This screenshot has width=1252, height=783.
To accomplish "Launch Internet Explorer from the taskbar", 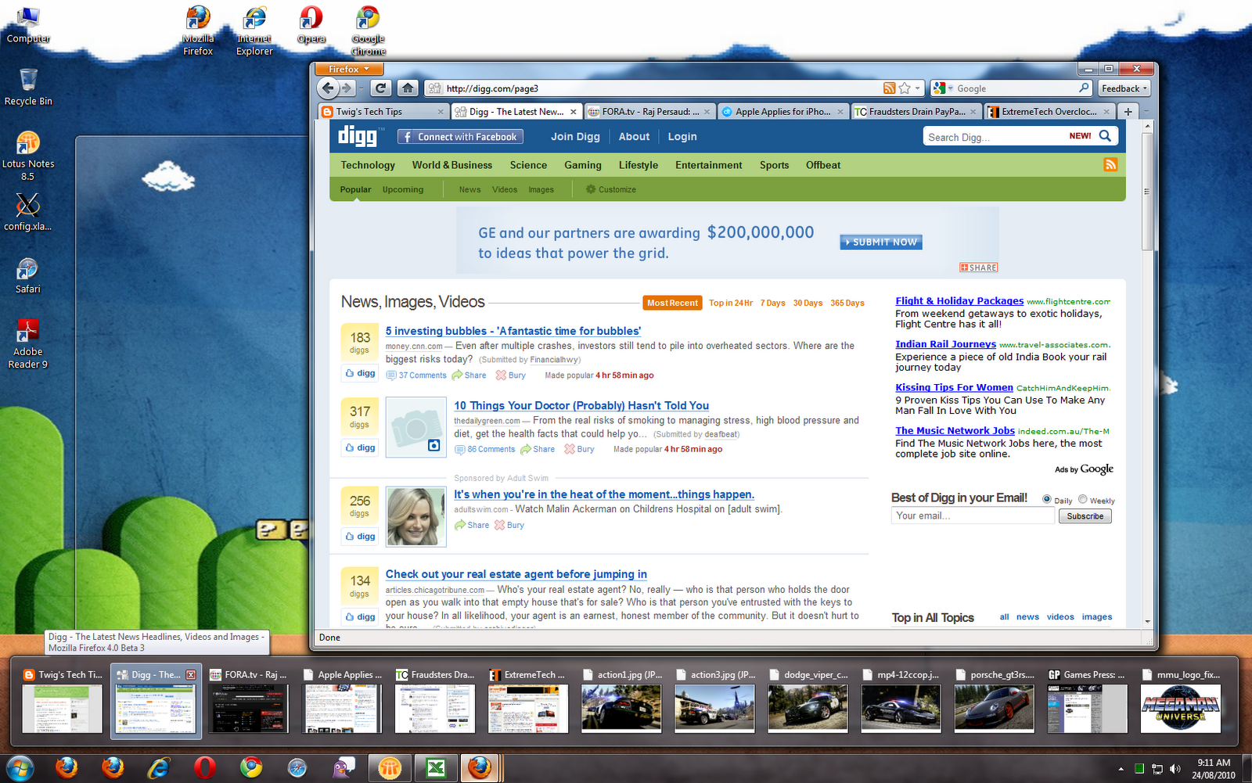I will click(159, 768).
